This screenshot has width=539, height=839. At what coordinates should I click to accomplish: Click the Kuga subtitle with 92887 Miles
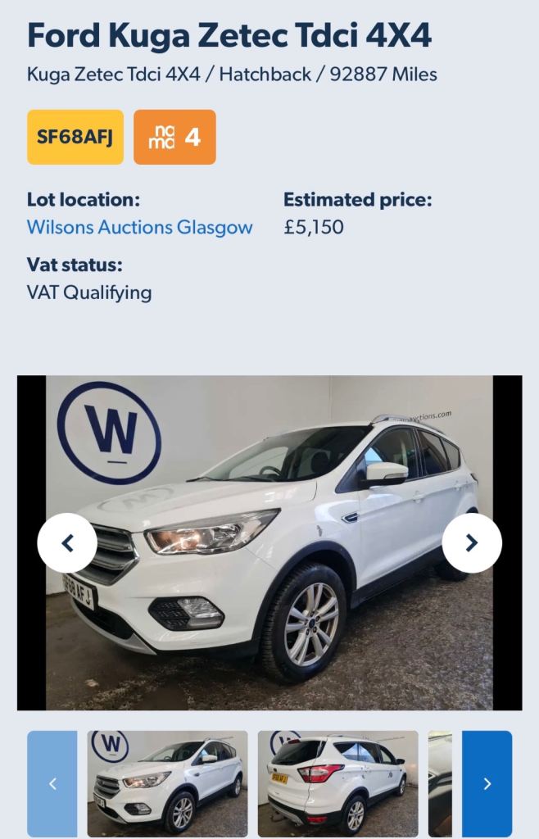click(x=232, y=75)
